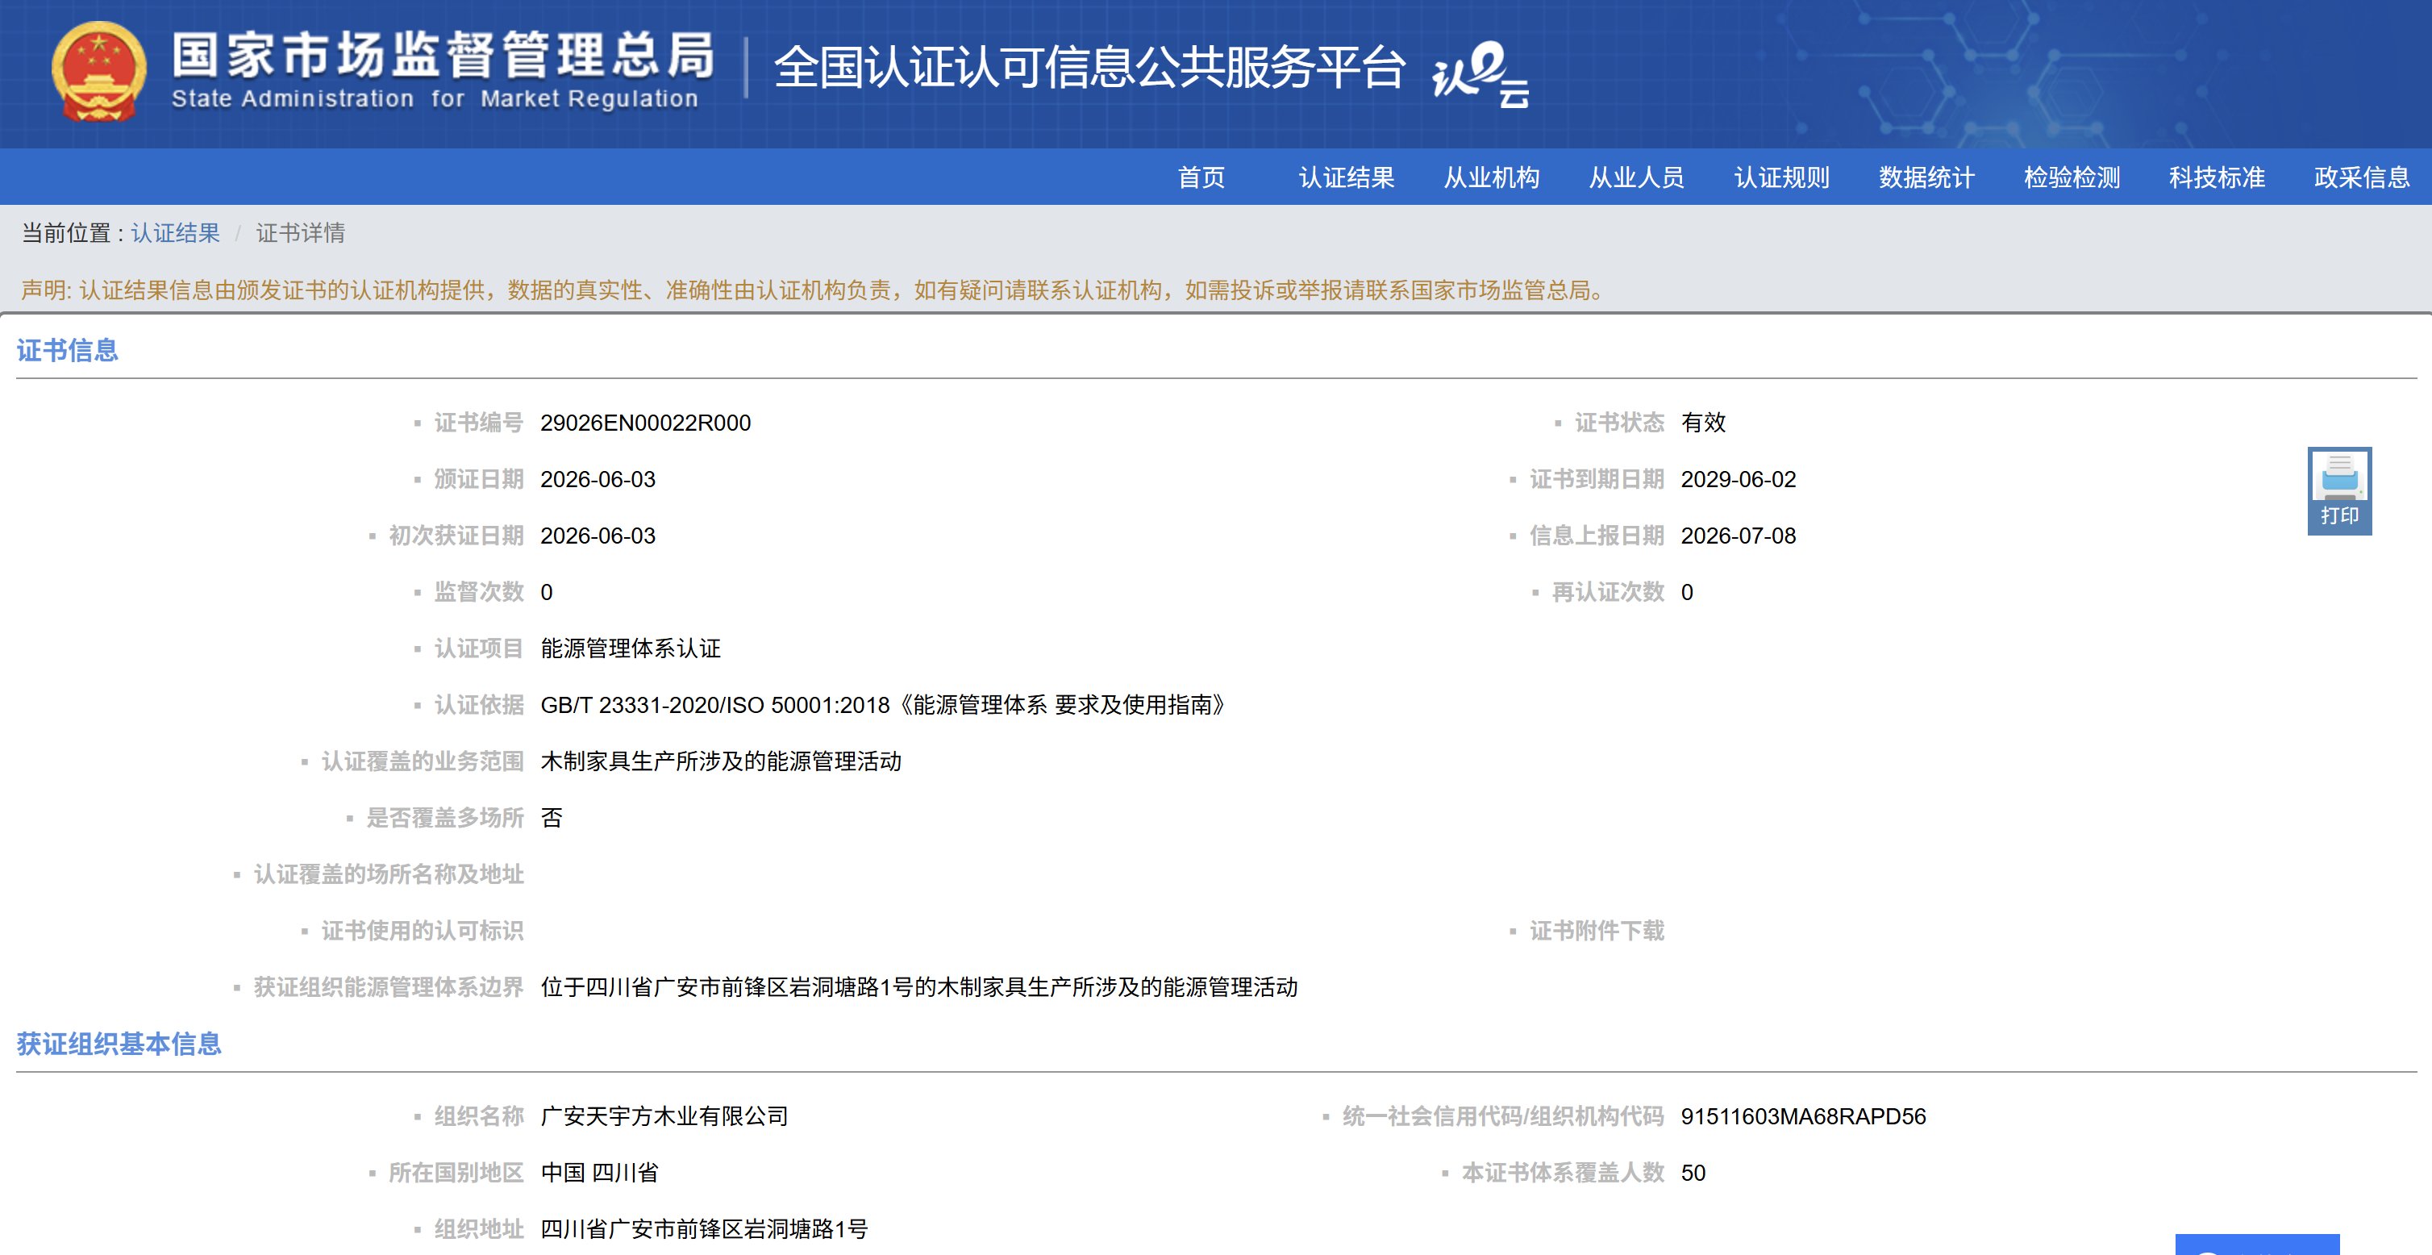Click 木制家具生产所涉及的能源管理活动 scope text
Image resolution: width=2432 pixels, height=1255 pixels.
pyautogui.click(x=721, y=762)
